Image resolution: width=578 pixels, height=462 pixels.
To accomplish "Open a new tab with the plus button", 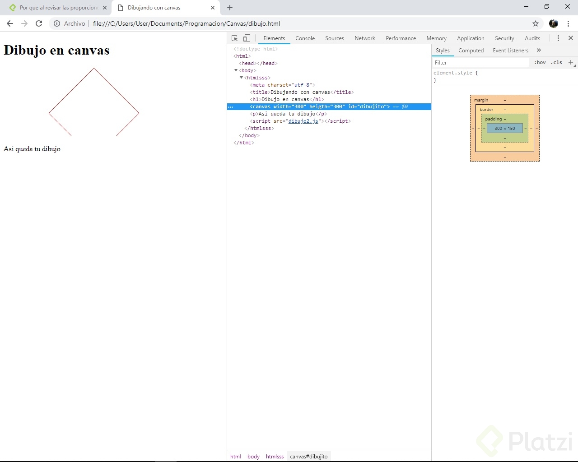I will (230, 8).
